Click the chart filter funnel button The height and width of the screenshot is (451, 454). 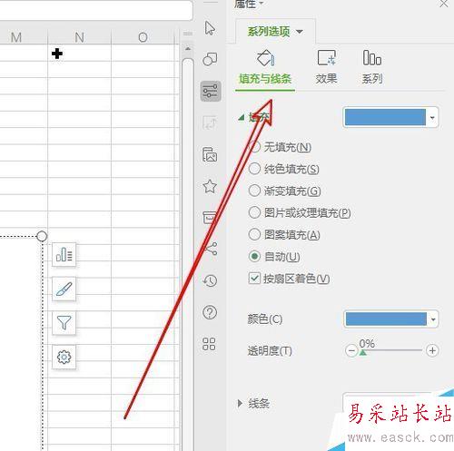[x=64, y=323]
